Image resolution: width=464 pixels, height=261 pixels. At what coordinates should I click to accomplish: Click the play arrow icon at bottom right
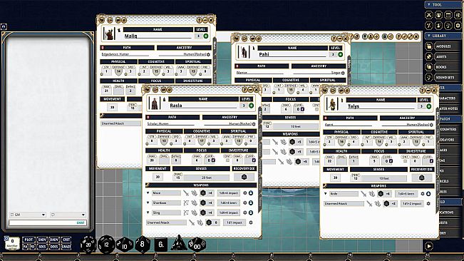429,246
